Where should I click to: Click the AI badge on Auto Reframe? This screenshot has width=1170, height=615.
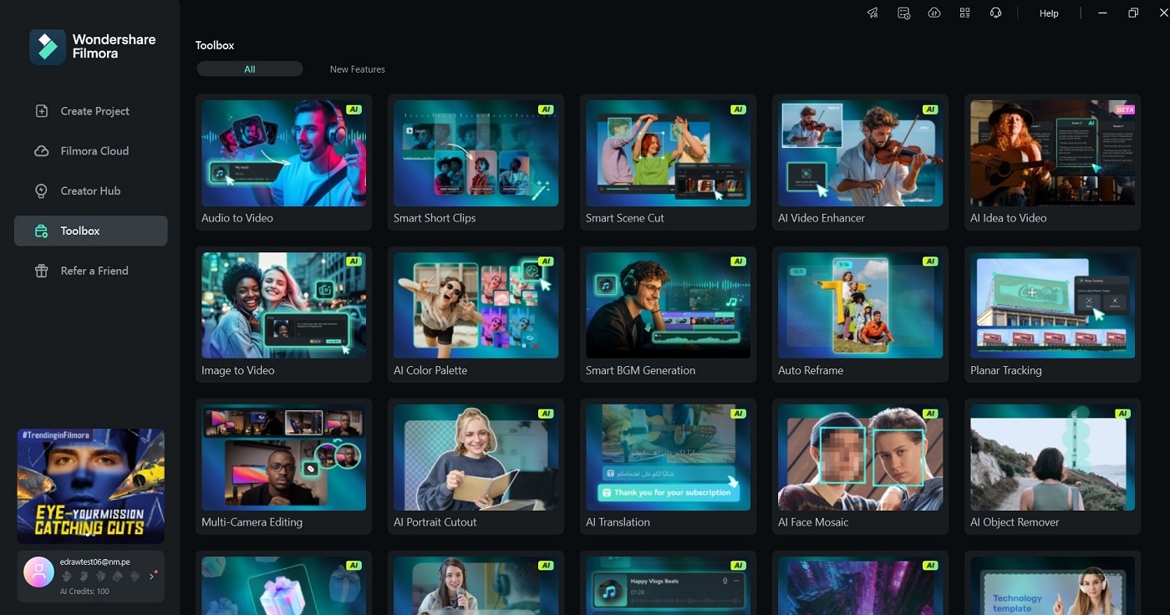pyautogui.click(x=930, y=262)
